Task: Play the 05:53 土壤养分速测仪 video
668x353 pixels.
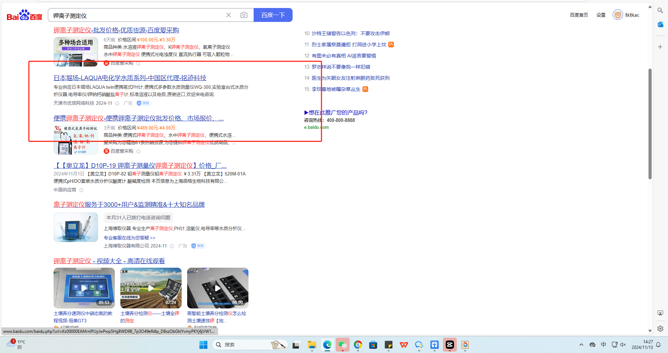Action: click(84, 288)
